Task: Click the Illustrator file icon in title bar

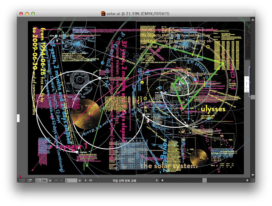Action: [x=103, y=14]
